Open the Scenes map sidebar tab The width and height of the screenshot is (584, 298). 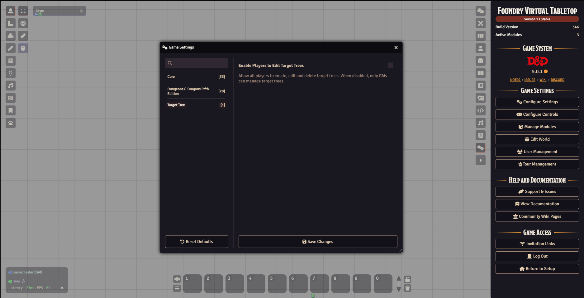click(x=481, y=36)
